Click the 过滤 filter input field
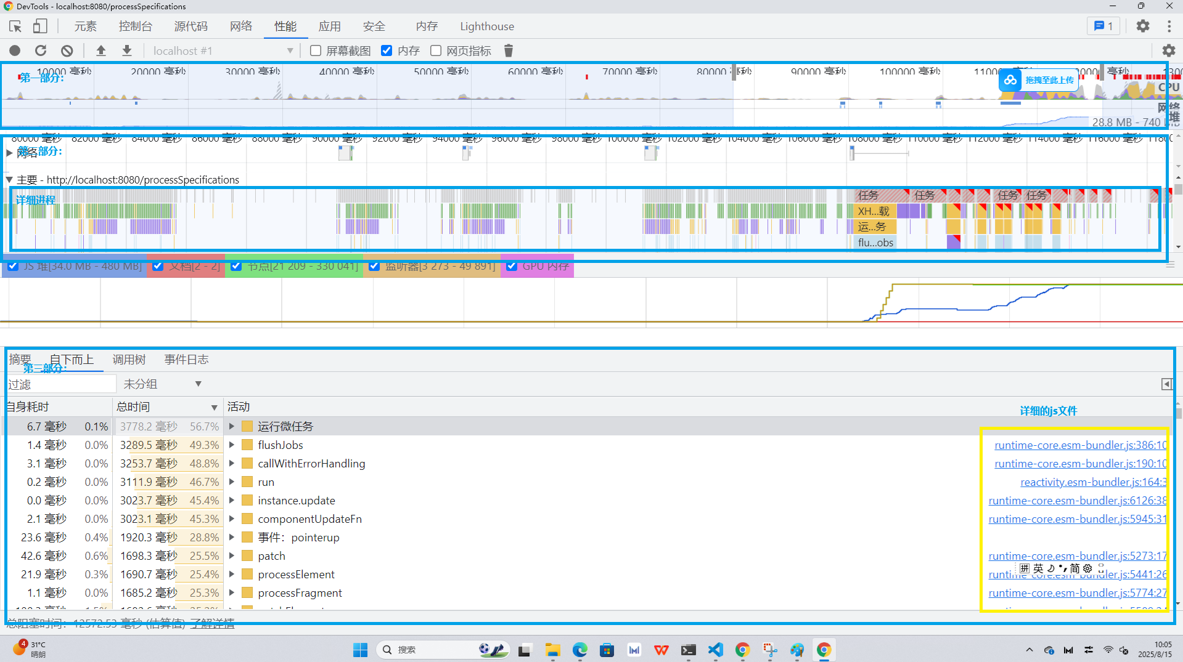Viewport: 1183px width, 662px height. click(60, 384)
